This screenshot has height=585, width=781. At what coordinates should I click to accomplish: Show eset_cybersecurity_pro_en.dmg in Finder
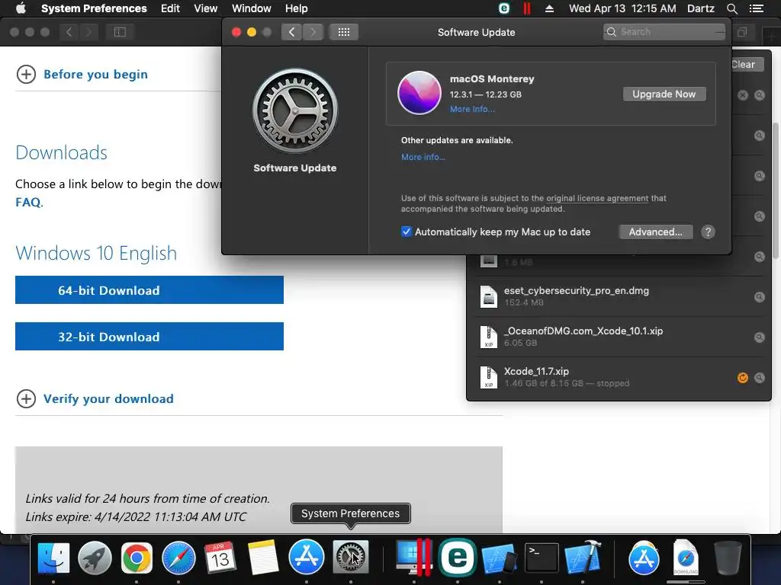pos(759,297)
